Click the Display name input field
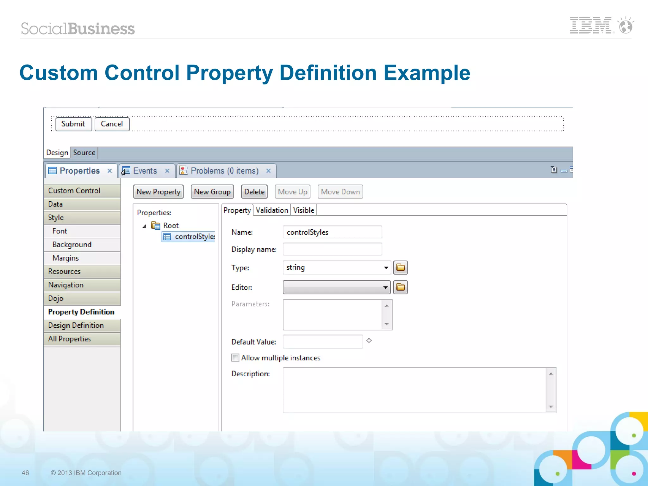The height and width of the screenshot is (486, 648). coord(332,249)
